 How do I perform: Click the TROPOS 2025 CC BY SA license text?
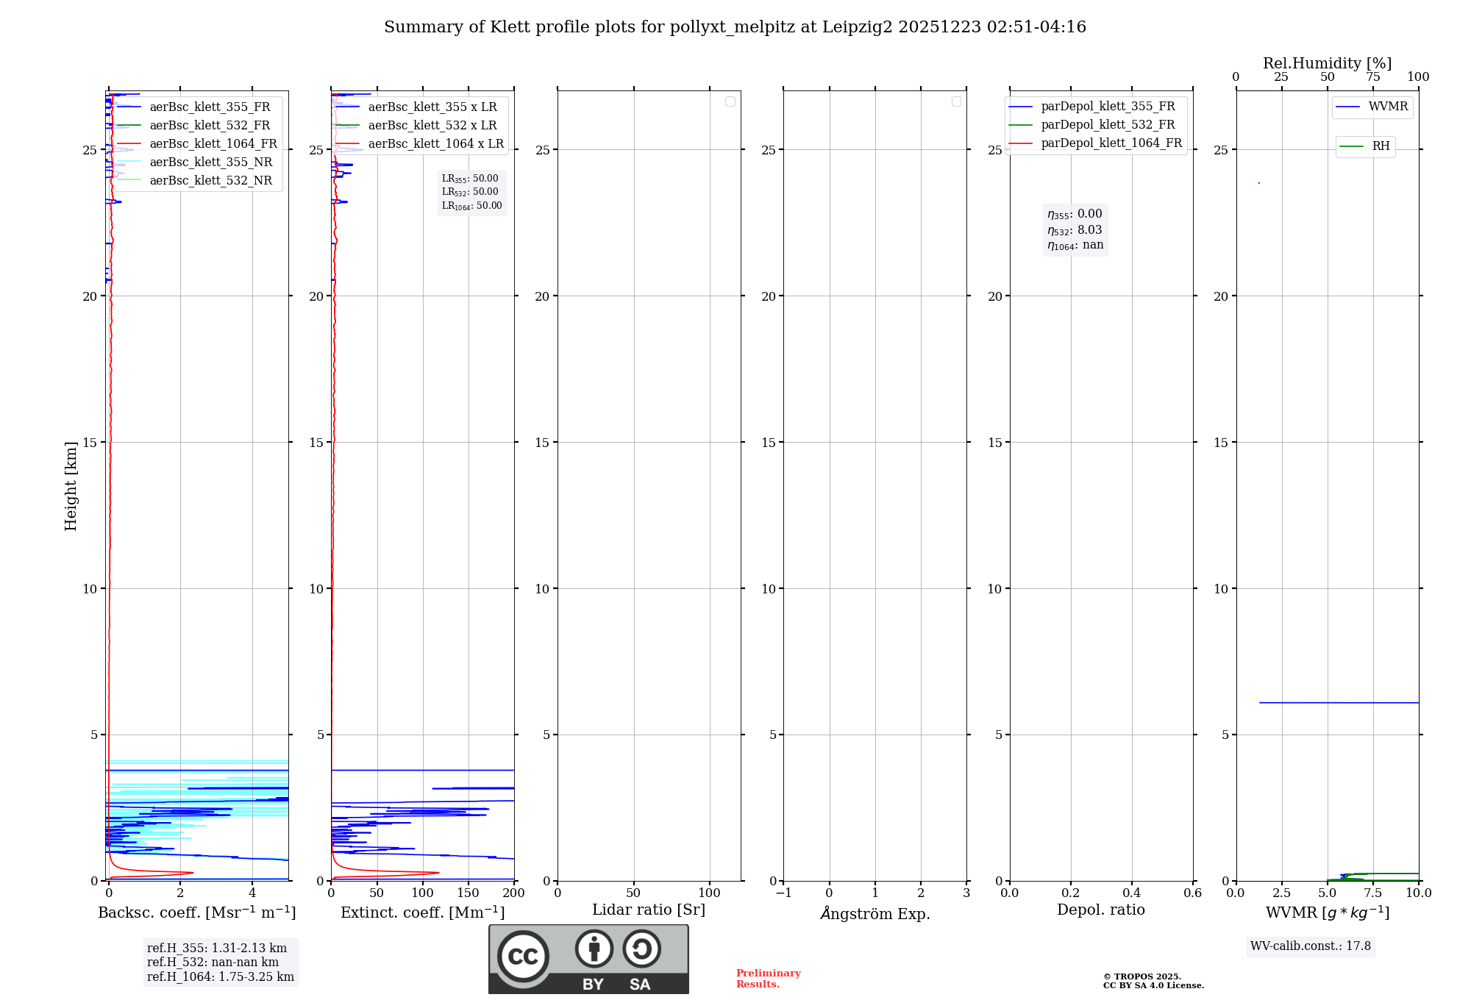1153,982
